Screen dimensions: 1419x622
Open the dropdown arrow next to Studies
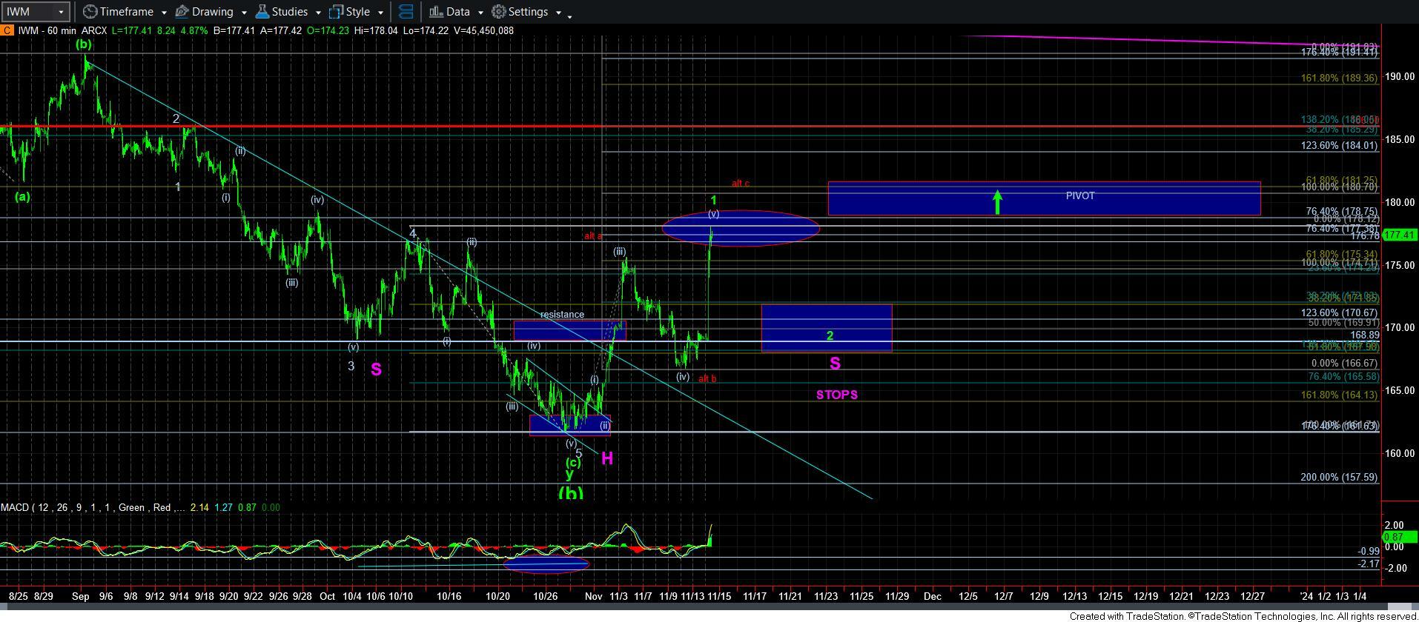click(x=318, y=13)
